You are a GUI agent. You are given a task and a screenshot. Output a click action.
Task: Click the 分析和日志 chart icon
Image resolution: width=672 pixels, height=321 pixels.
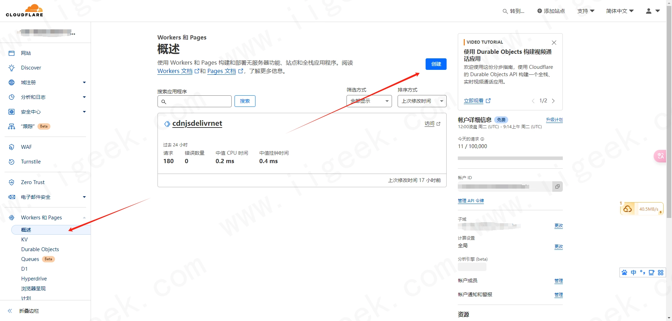click(x=12, y=97)
